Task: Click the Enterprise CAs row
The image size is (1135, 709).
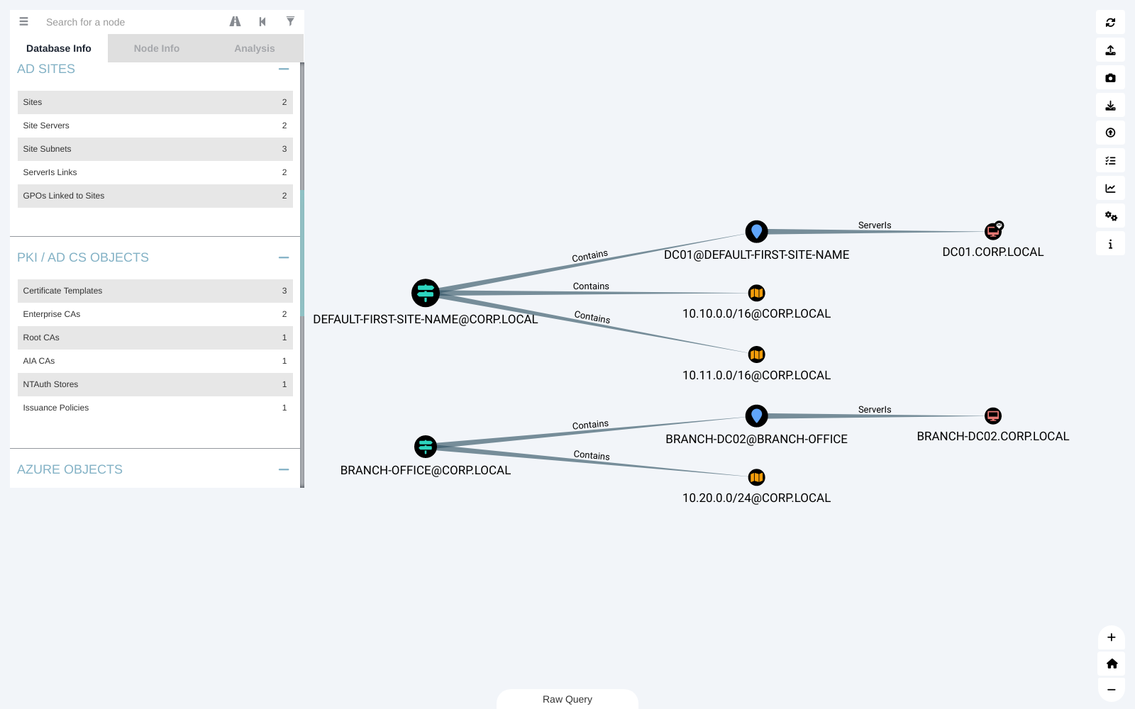Action: (155, 314)
